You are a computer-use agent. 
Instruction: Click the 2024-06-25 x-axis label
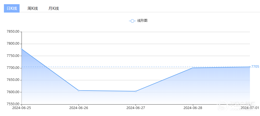pyautogui.click(x=22, y=108)
